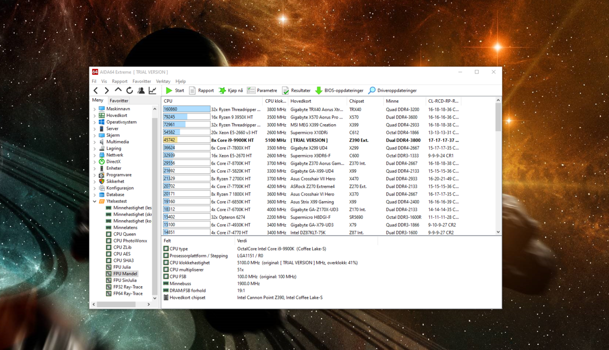Start the benchmark with the green play button

click(x=175, y=91)
